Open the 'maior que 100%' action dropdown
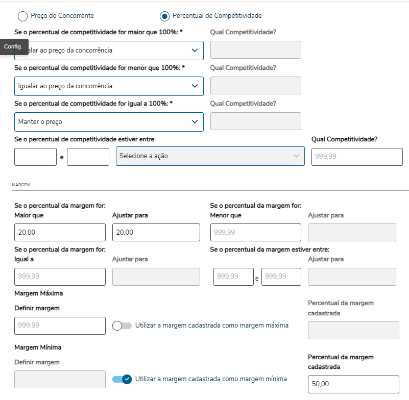409x400 pixels. pyautogui.click(x=109, y=51)
